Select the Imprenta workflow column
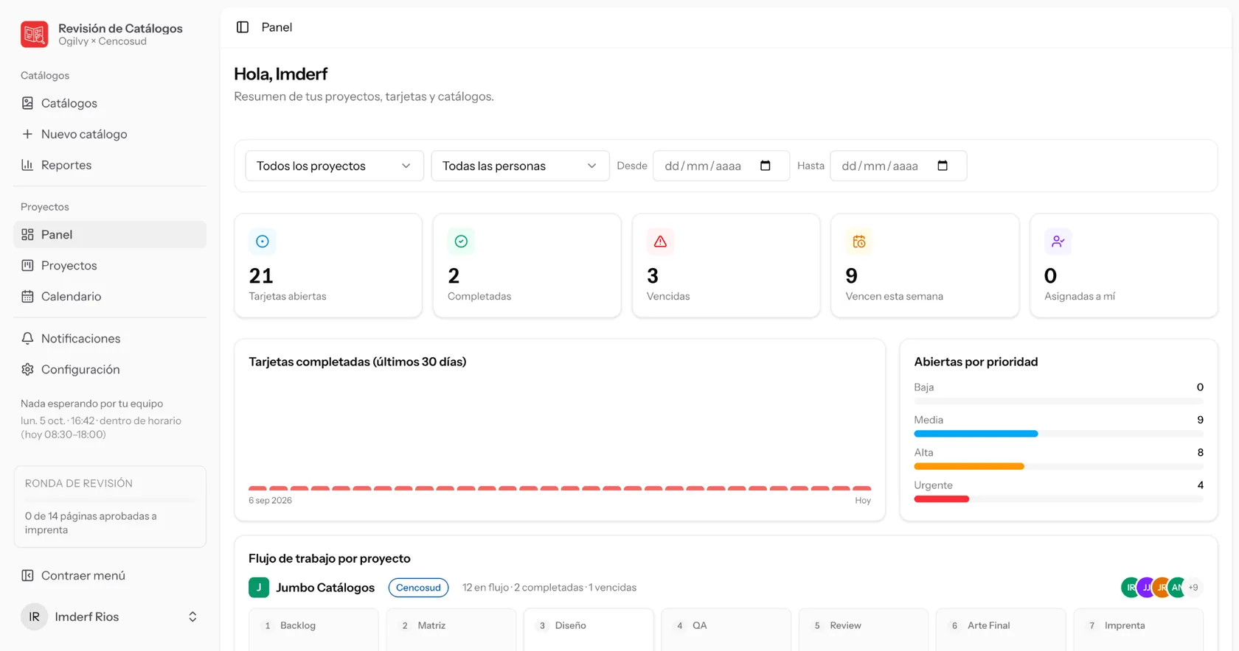The height and width of the screenshot is (651, 1239). click(x=1139, y=629)
